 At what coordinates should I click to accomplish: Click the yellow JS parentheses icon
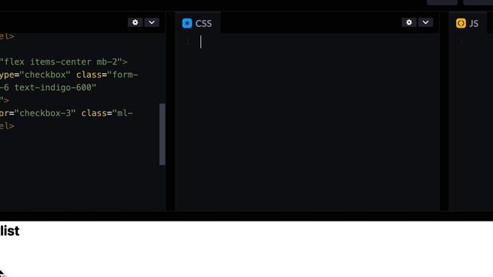coord(461,23)
